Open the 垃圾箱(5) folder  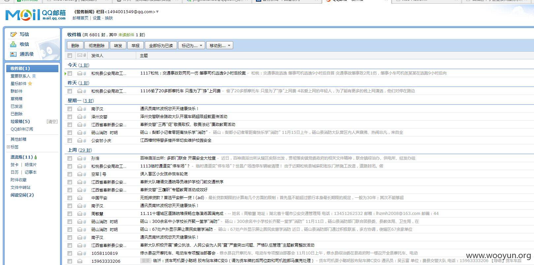coord(20,122)
